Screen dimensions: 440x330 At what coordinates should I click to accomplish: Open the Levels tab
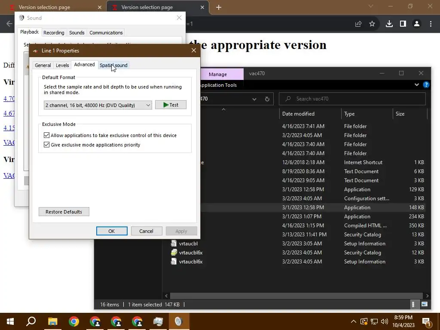tap(62, 65)
